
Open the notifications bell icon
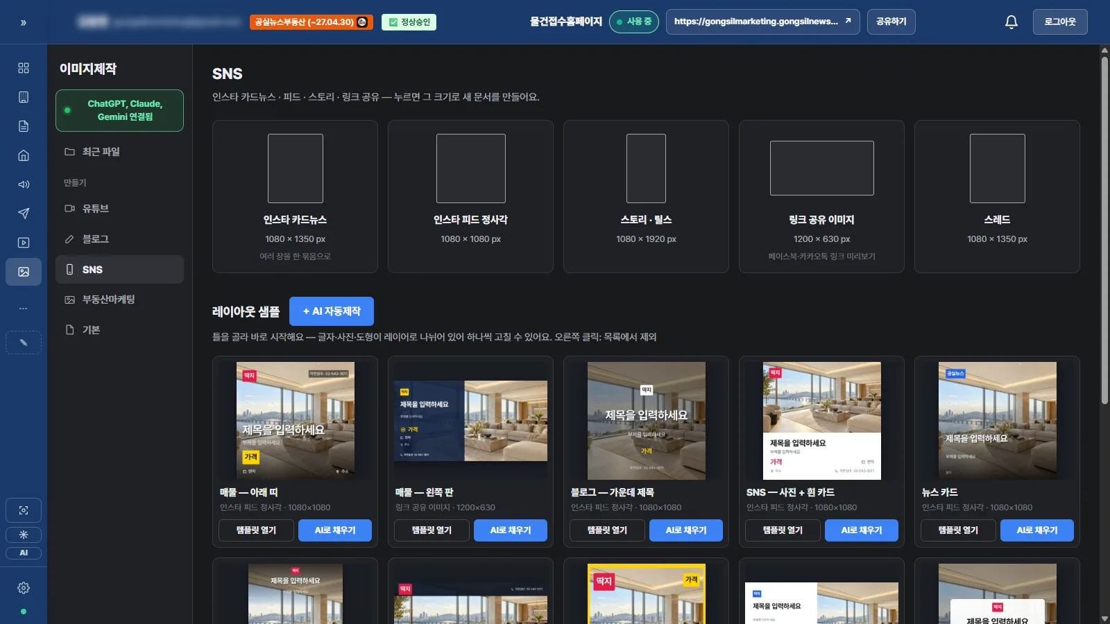point(1011,22)
